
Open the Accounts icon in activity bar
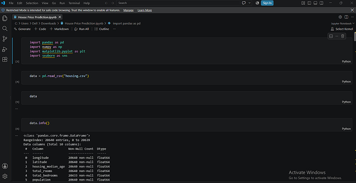5,166
